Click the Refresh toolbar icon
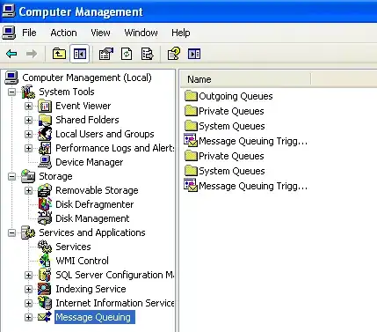The image size is (377, 332). (x=127, y=54)
